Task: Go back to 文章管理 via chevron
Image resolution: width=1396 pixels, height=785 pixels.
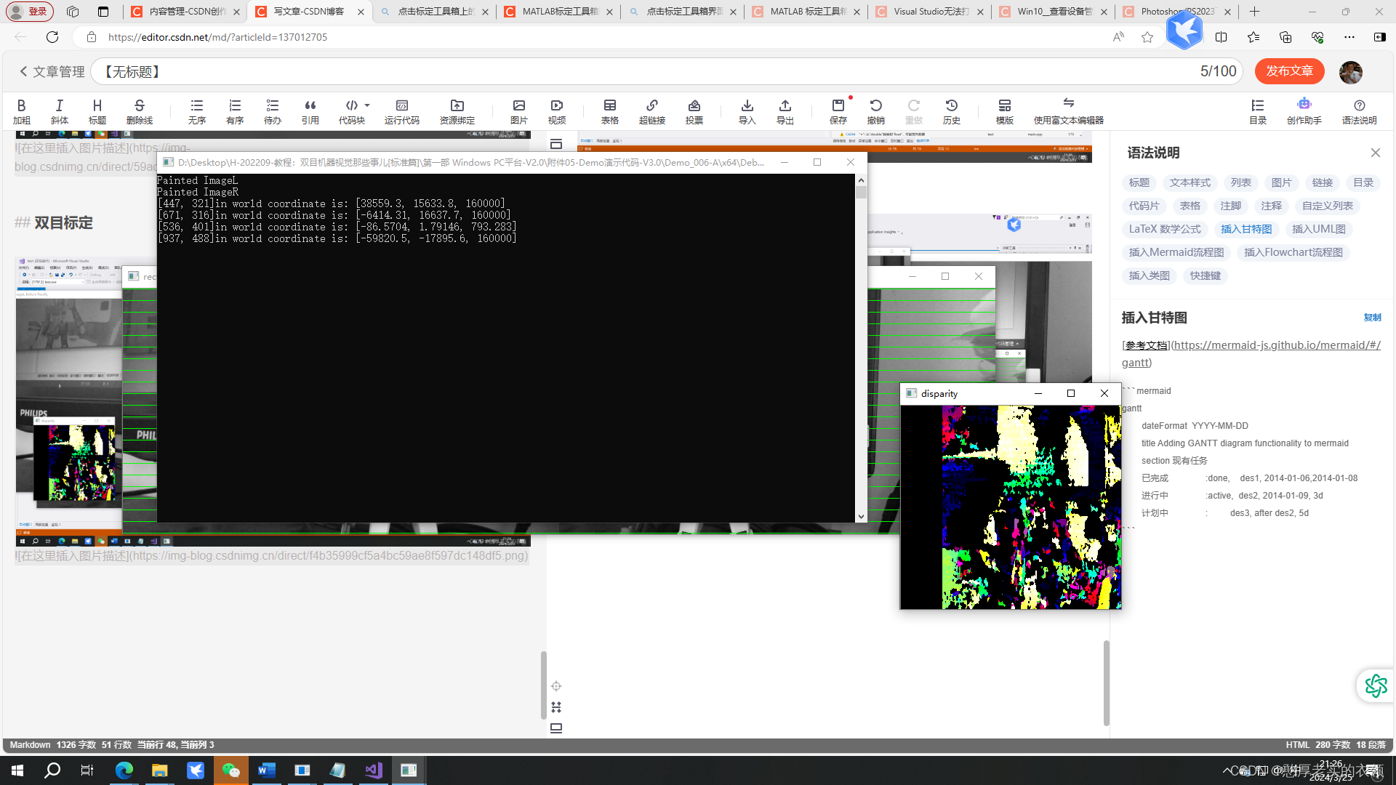Action: coord(23,71)
